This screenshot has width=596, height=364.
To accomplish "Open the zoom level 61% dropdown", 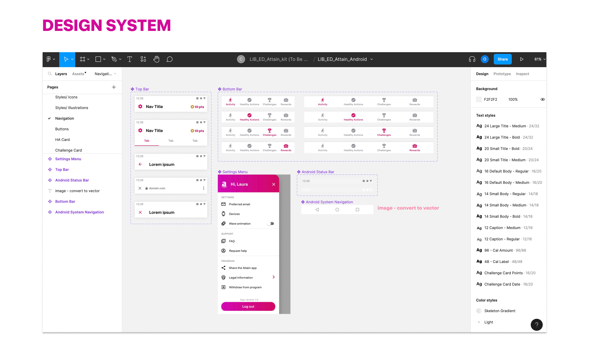I will 540,59.
